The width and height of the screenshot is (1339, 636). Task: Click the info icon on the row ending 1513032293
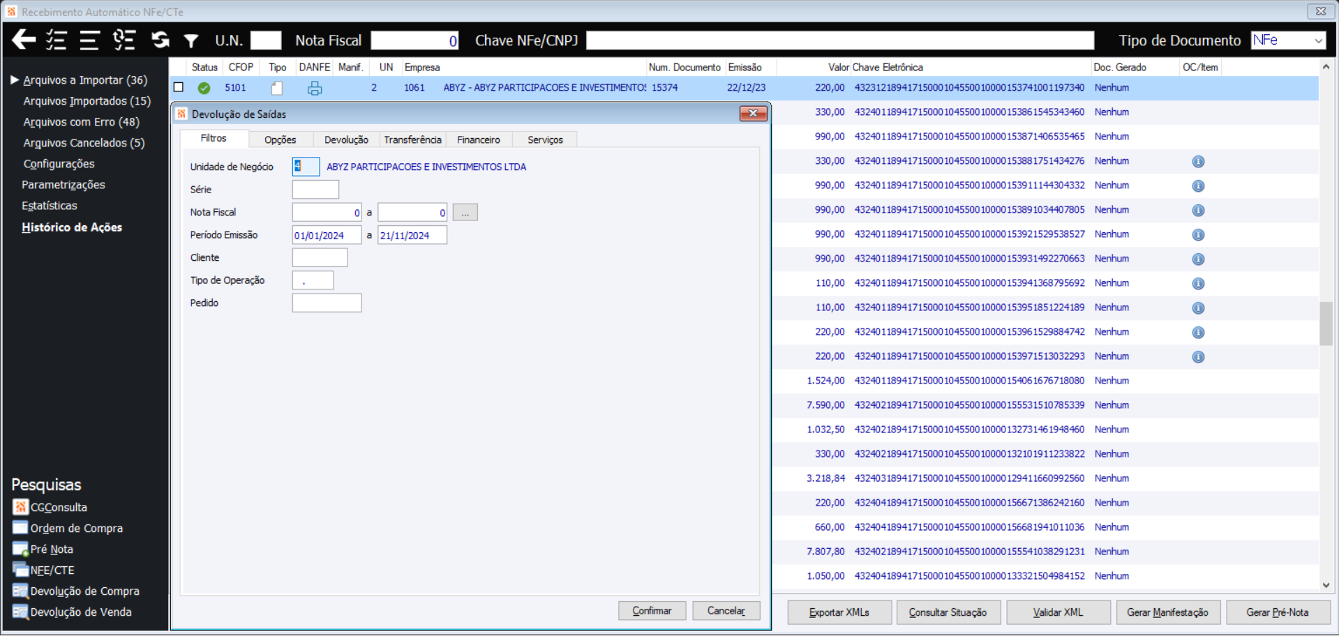click(x=1198, y=356)
